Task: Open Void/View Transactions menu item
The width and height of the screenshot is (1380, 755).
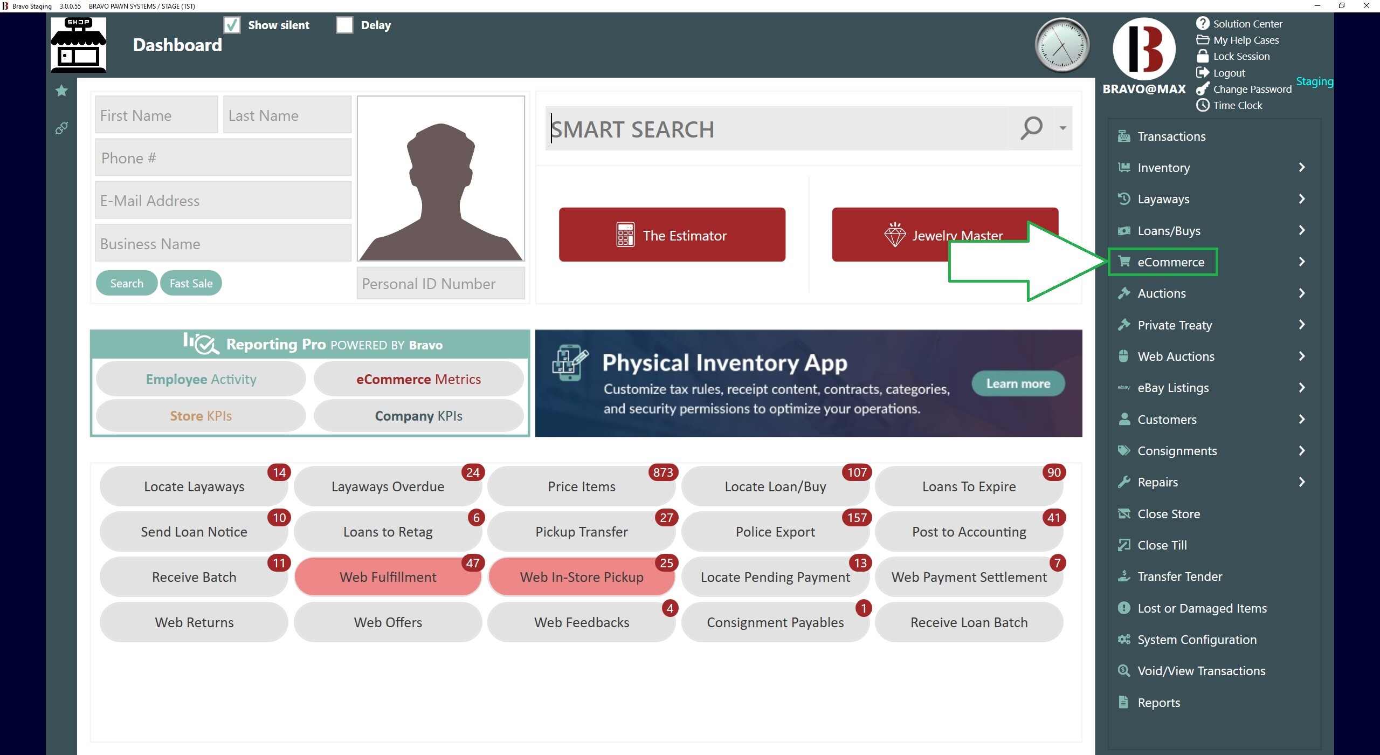Action: pyautogui.click(x=1201, y=670)
